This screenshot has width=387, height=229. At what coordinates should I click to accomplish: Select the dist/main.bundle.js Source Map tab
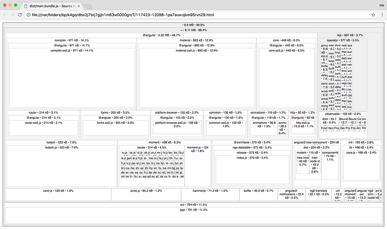coord(52,6)
